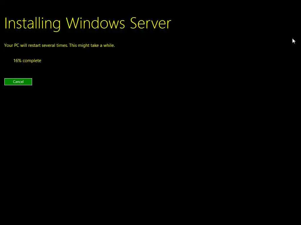Click the words 'Your PC' in the notice
Screen dimensions: 301x225
coord(11,45)
